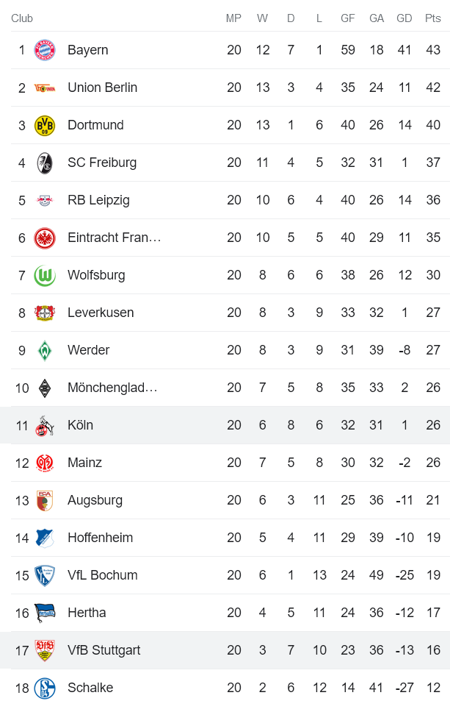This screenshot has width=450, height=712.
Task: Click the RB Leipzig logo
Action: [47, 199]
